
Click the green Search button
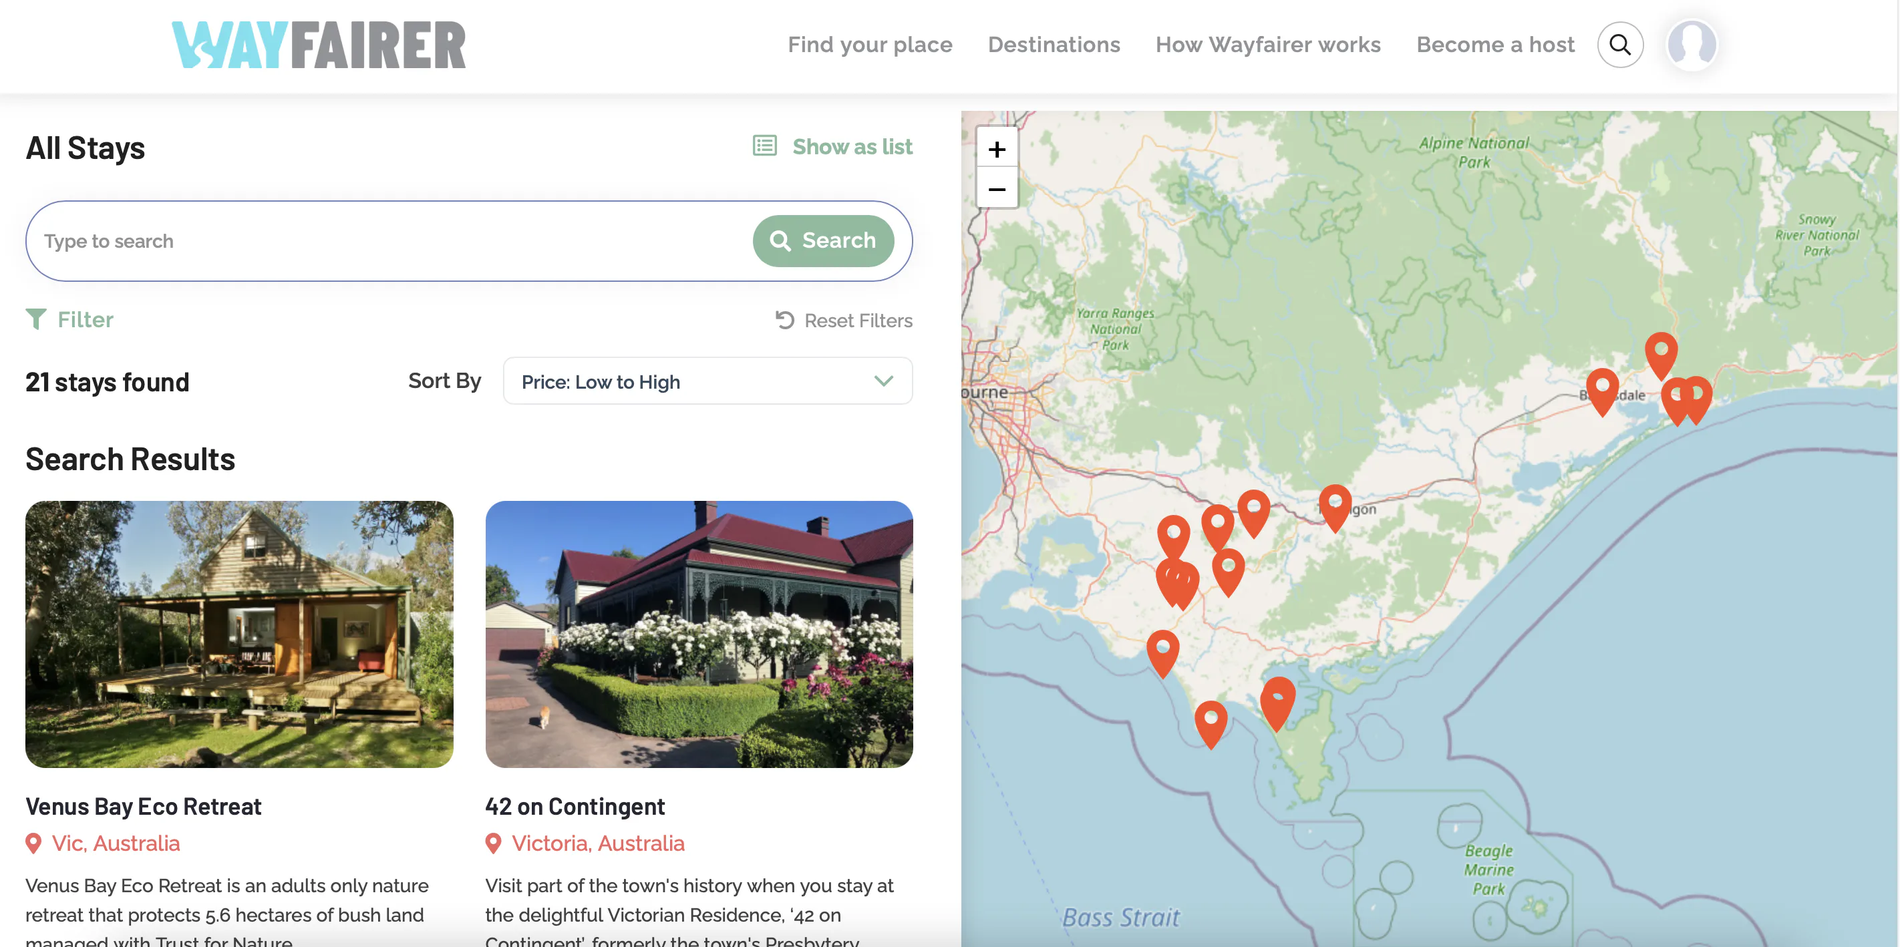[x=823, y=240]
